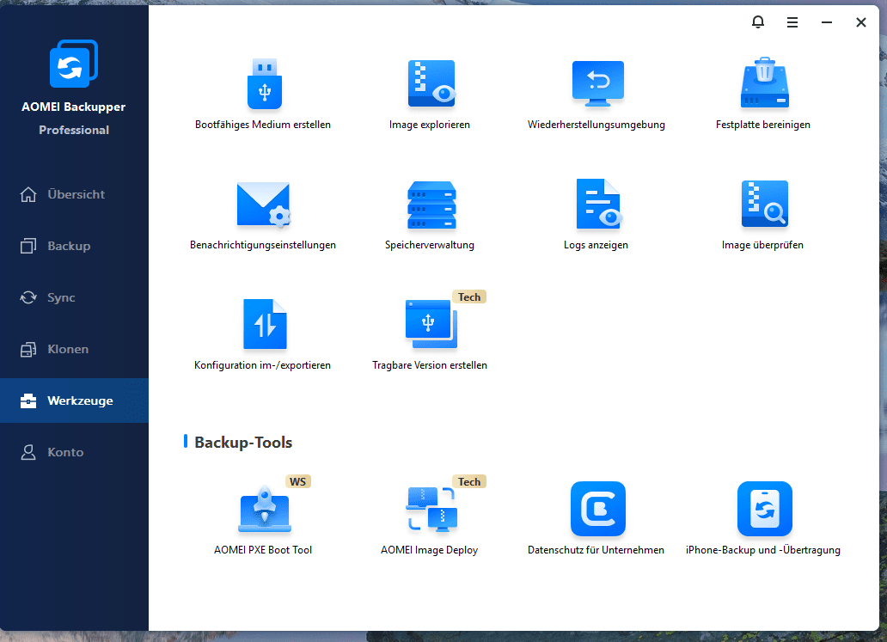Viewport: 887px width, 642px height.
Task: Open the Tragbare Version erstellen icon
Action: (x=431, y=324)
